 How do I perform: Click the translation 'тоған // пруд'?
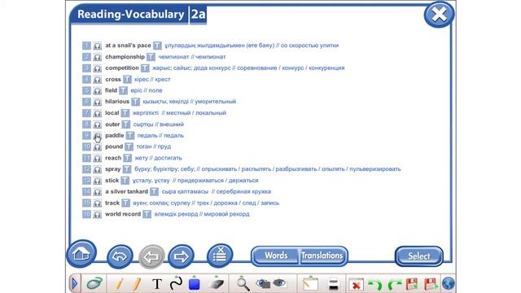point(154,146)
